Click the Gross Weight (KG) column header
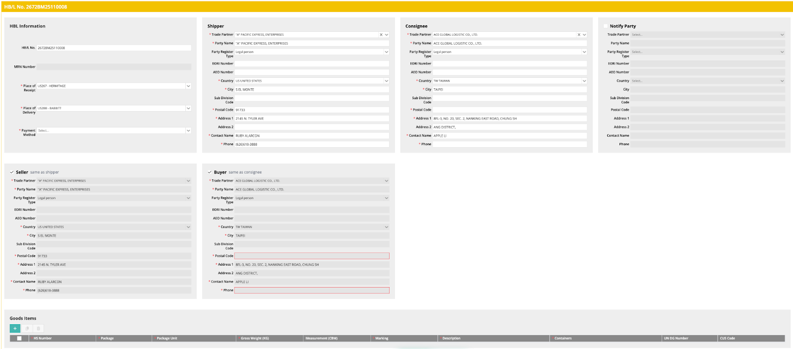 pyautogui.click(x=255, y=339)
